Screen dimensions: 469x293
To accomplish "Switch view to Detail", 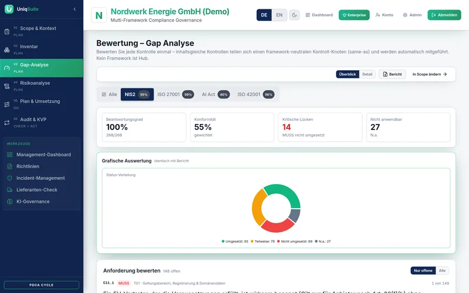I will (368, 74).
